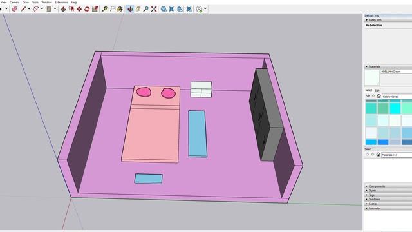The image size is (412, 232).
Task: Open the account dropdown arrow
Action: click(205, 8)
